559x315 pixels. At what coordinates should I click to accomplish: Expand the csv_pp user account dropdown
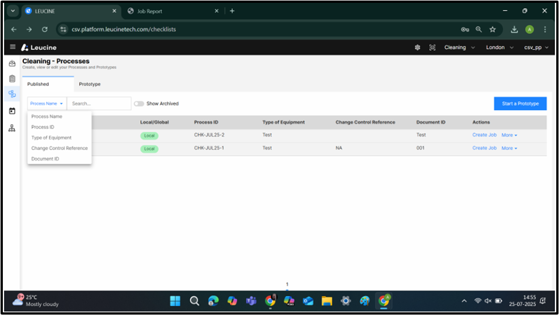(536, 48)
